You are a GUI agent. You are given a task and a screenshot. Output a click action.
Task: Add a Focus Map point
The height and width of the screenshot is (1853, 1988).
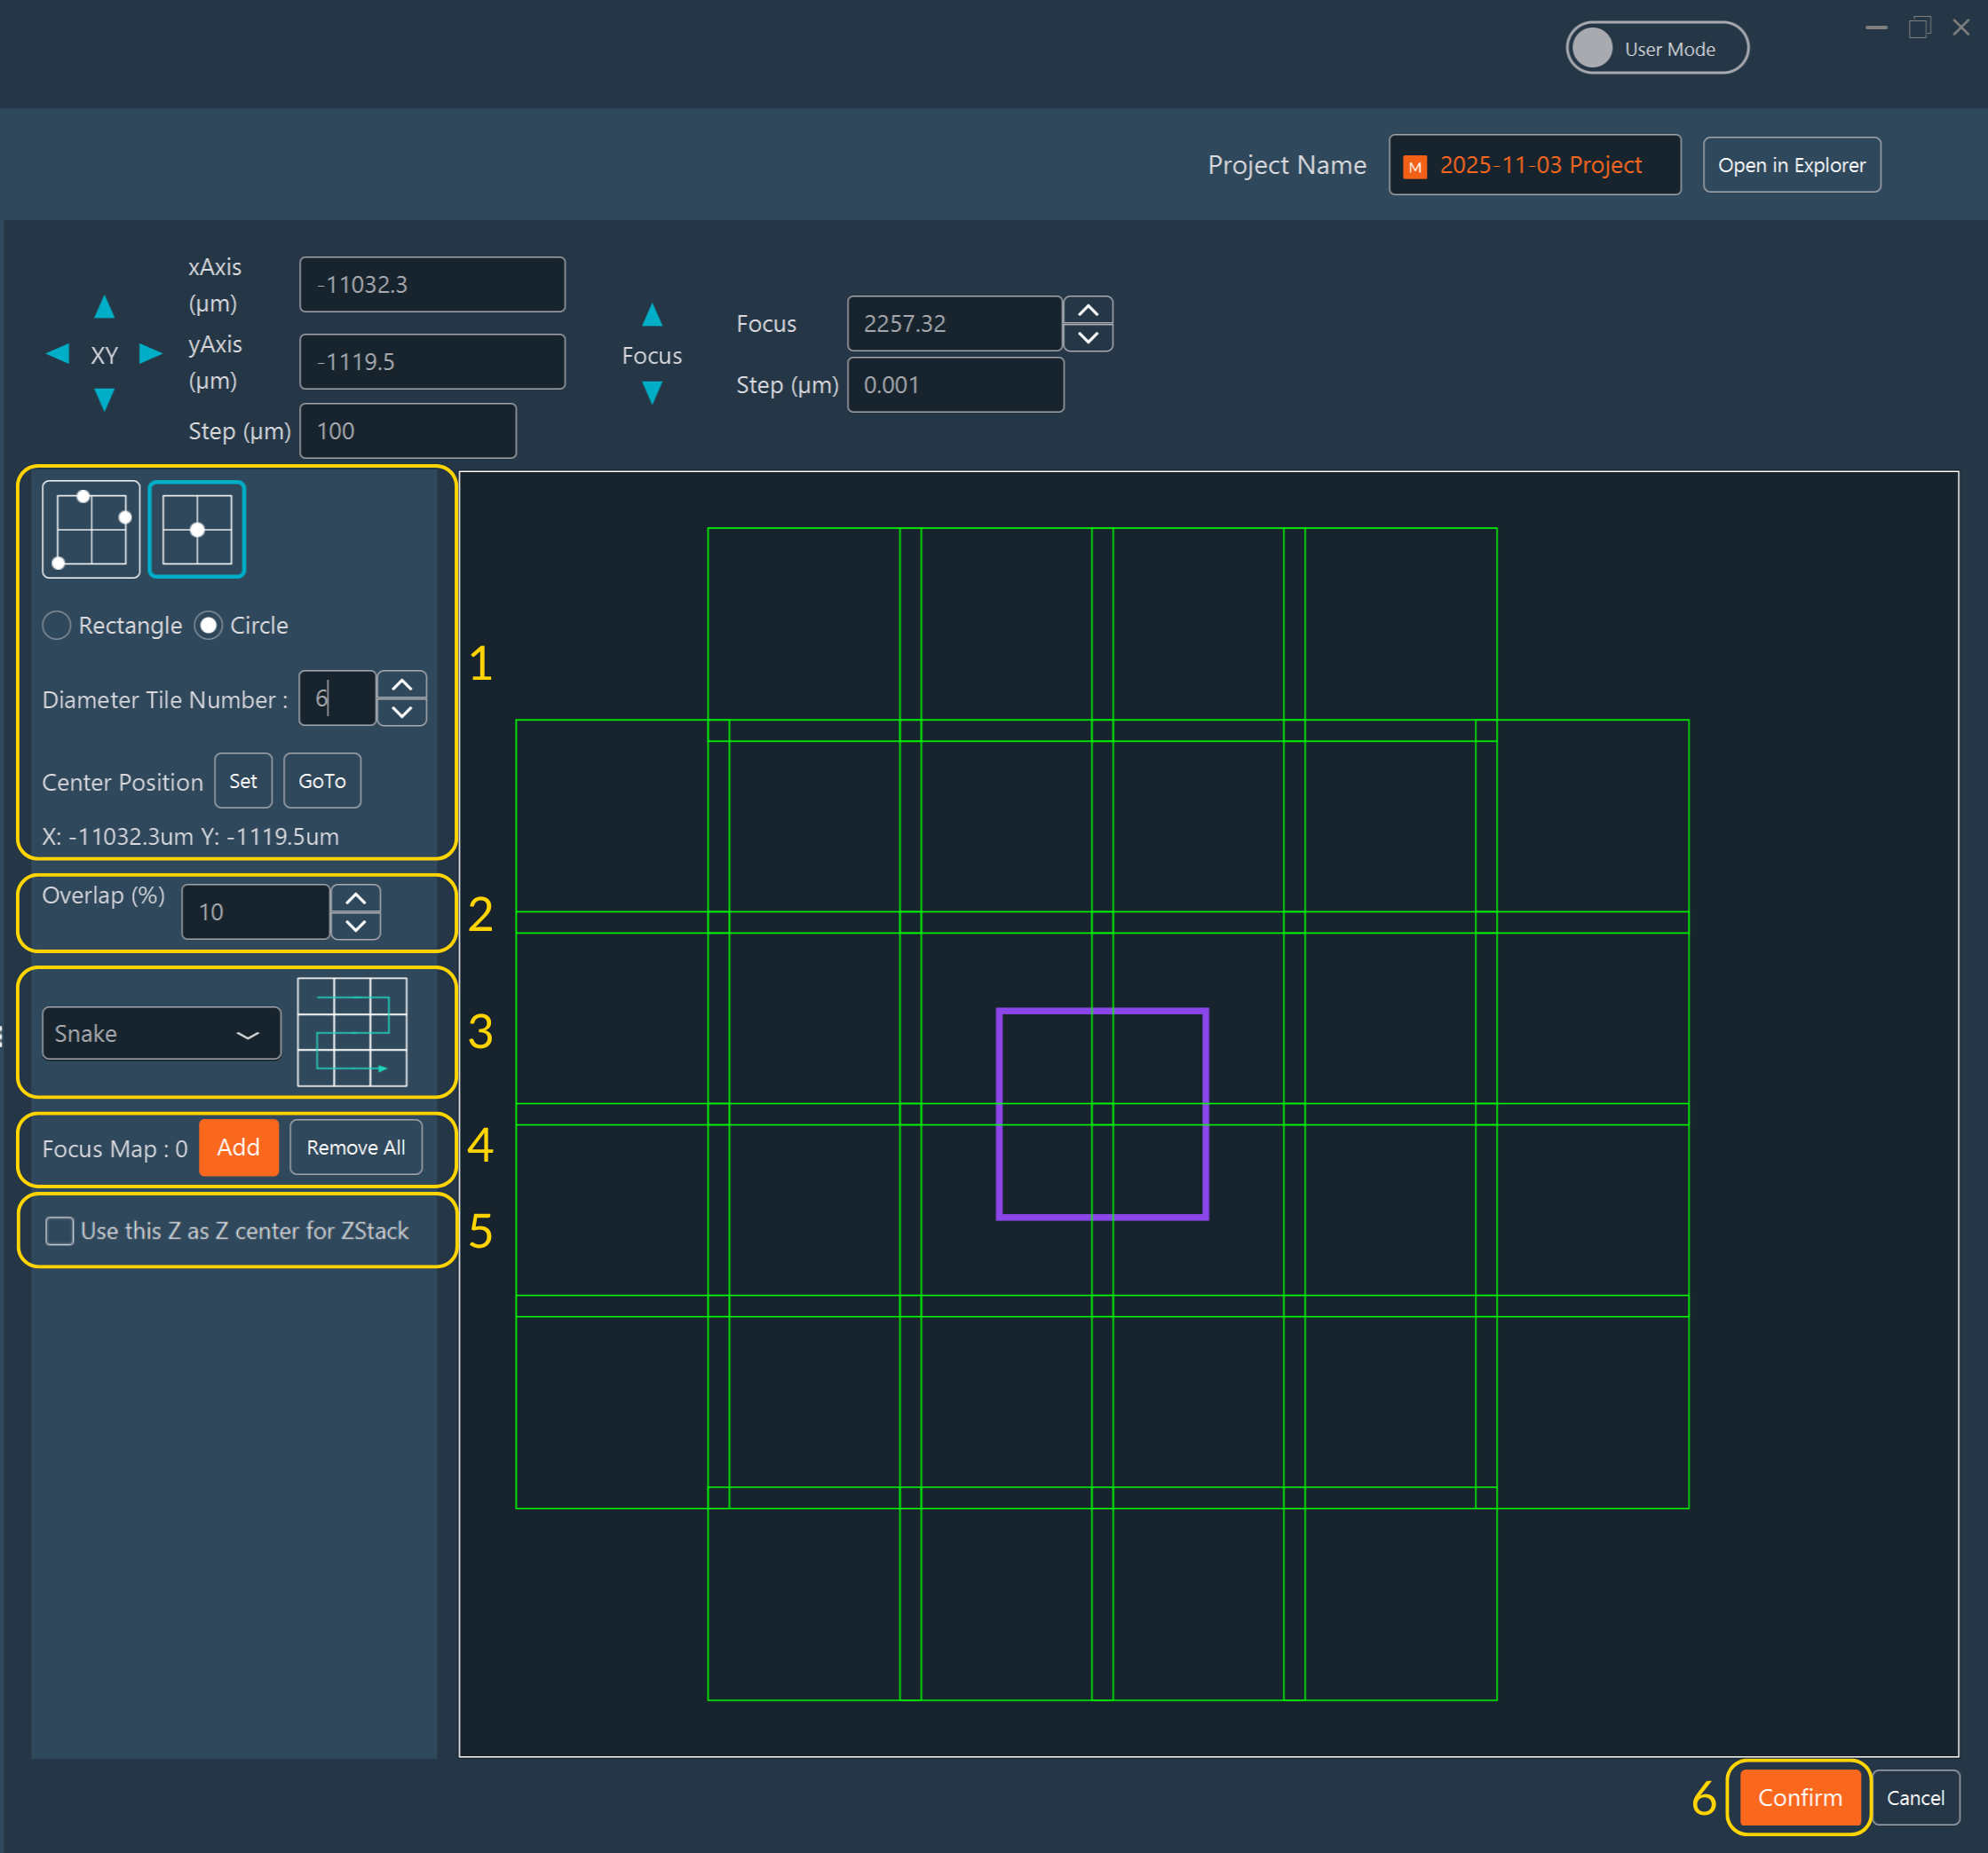tap(238, 1147)
